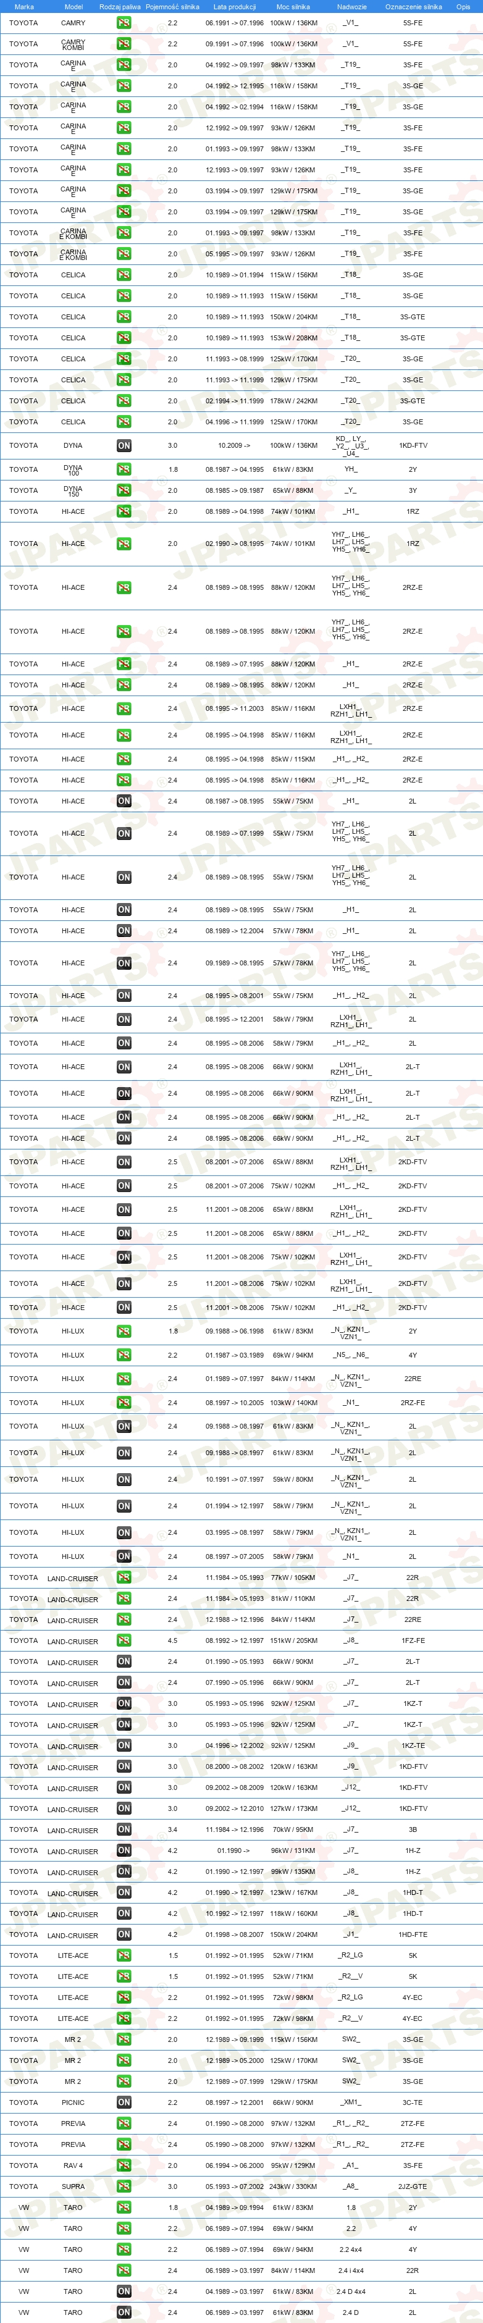Click the power value 150kW / 204KM in 1HD-FTE row
Screen dimensions: 483x2323
(294, 1934)
